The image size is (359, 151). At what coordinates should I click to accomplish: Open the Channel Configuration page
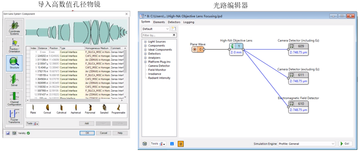click(x=14, y=99)
